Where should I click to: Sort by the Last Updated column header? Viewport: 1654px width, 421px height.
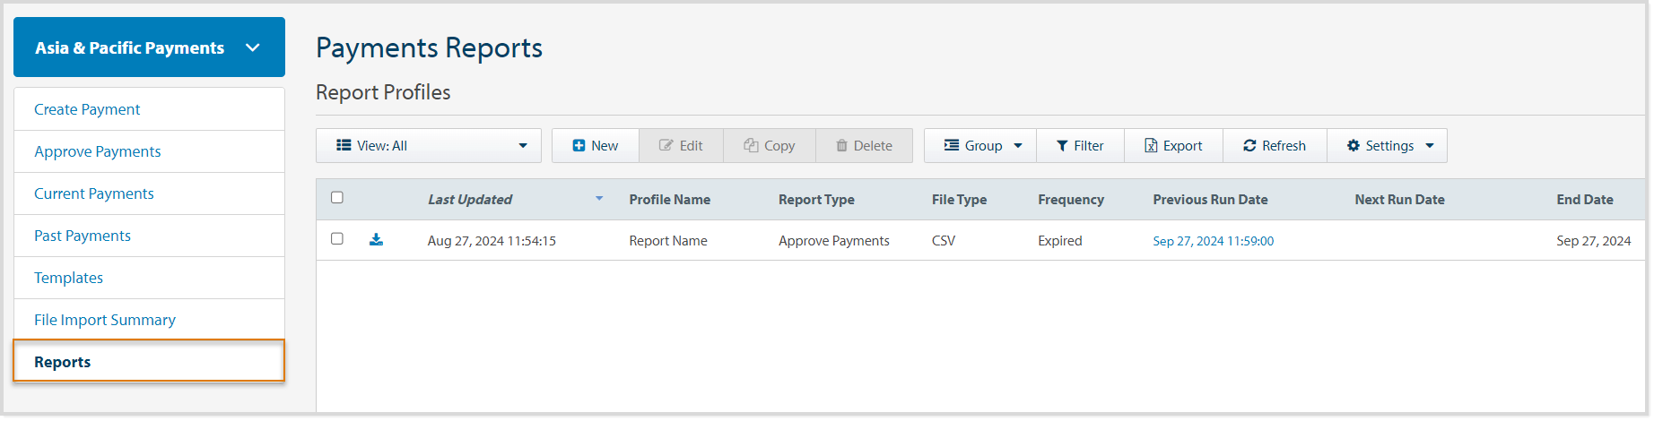[x=470, y=200]
